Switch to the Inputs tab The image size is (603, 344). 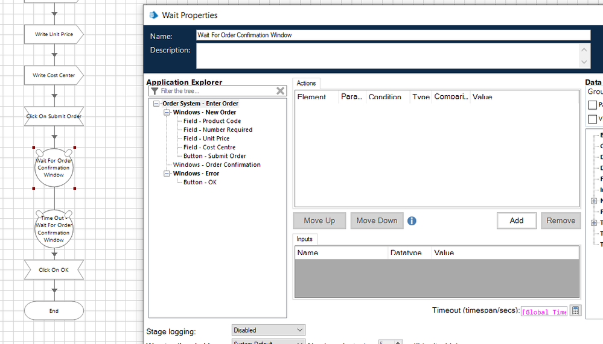(x=304, y=239)
